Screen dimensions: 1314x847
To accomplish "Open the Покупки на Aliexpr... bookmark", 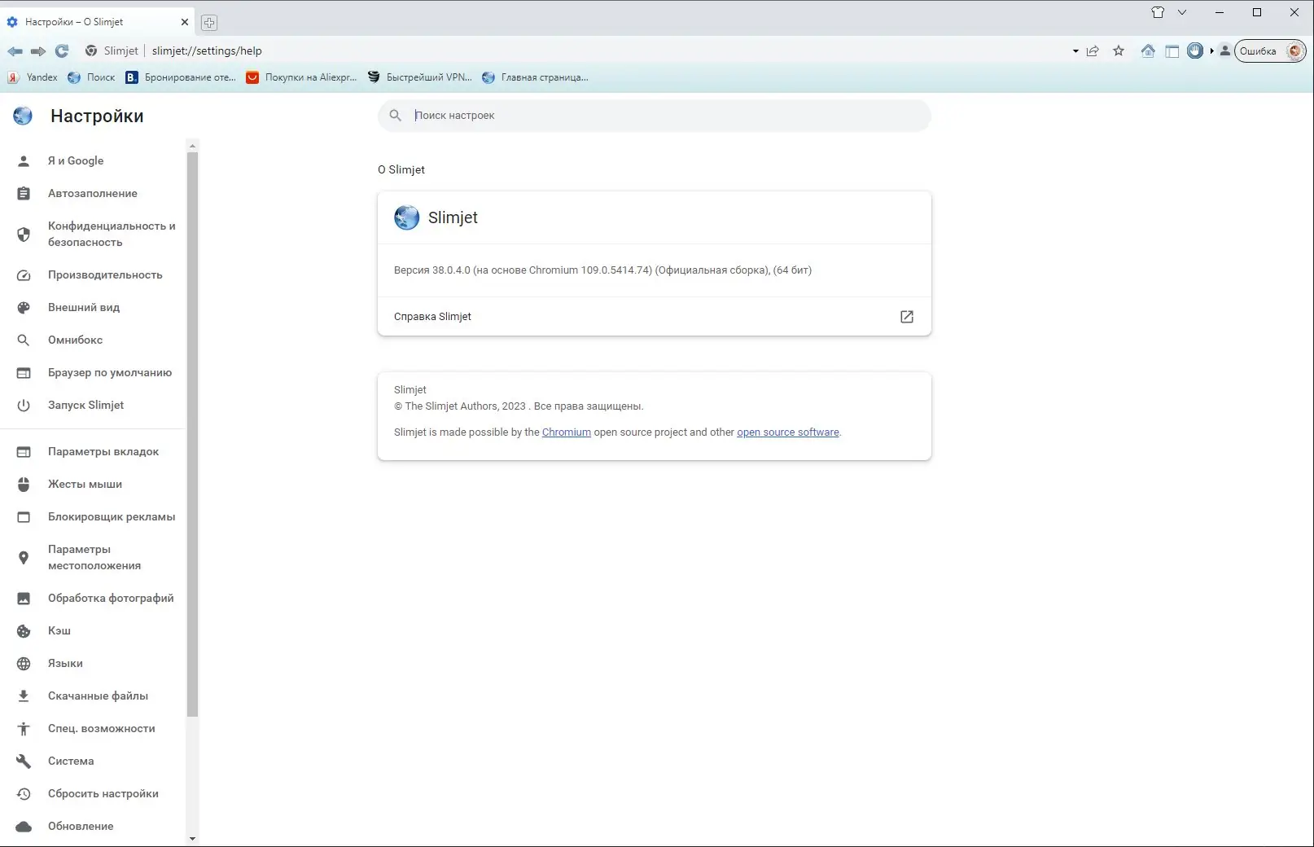I will 301,77.
